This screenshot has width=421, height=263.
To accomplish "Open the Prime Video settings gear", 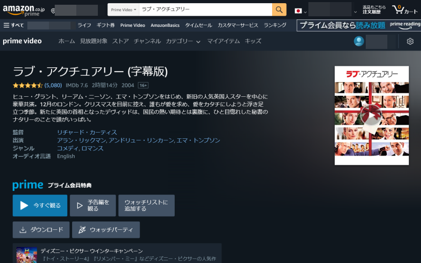I will [410, 42].
